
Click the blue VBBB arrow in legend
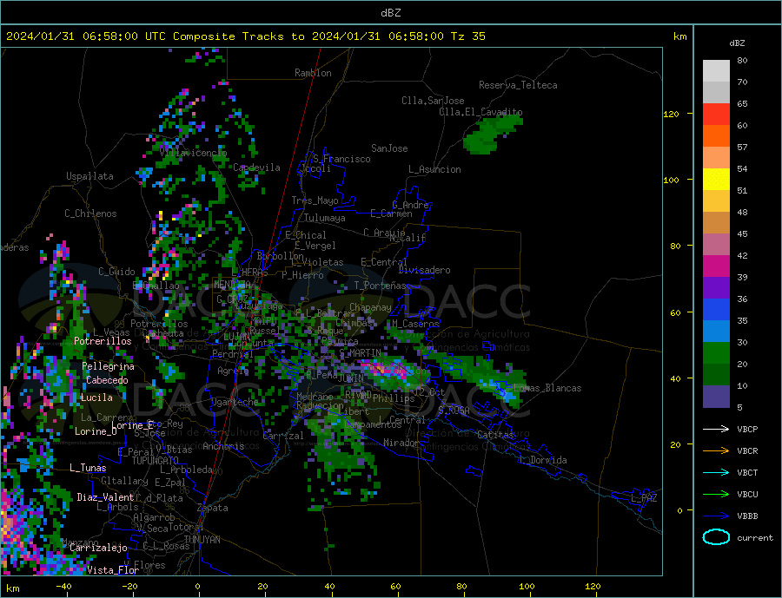(717, 516)
